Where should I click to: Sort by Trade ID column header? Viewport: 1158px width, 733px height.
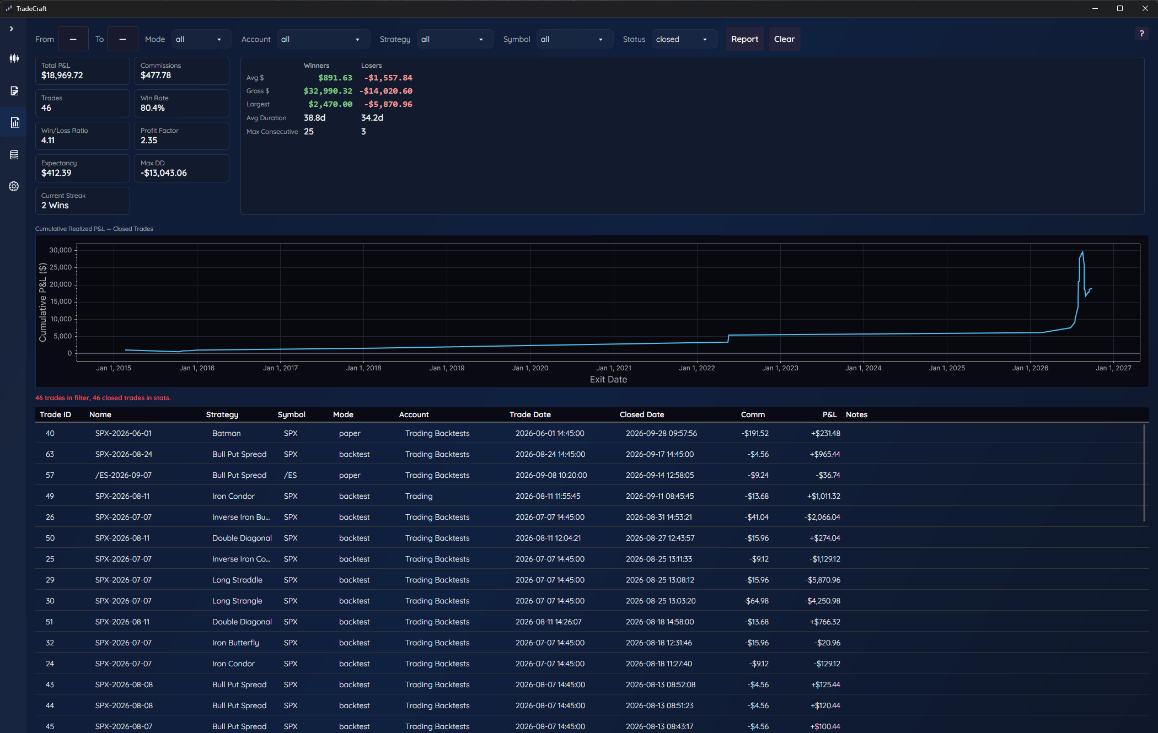(55, 414)
